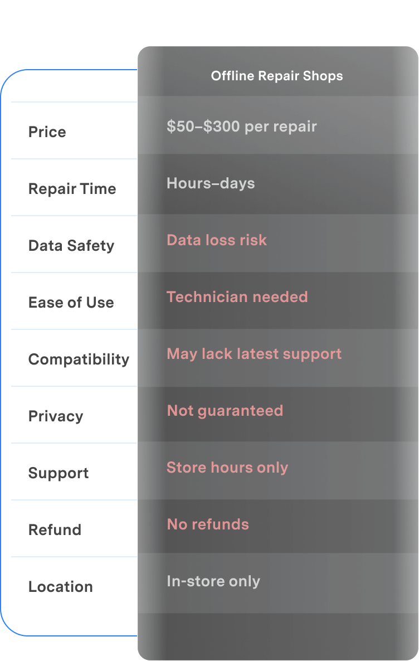The image size is (419, 661).
Task: Click May lack latest support text
Action: point(254,354)
